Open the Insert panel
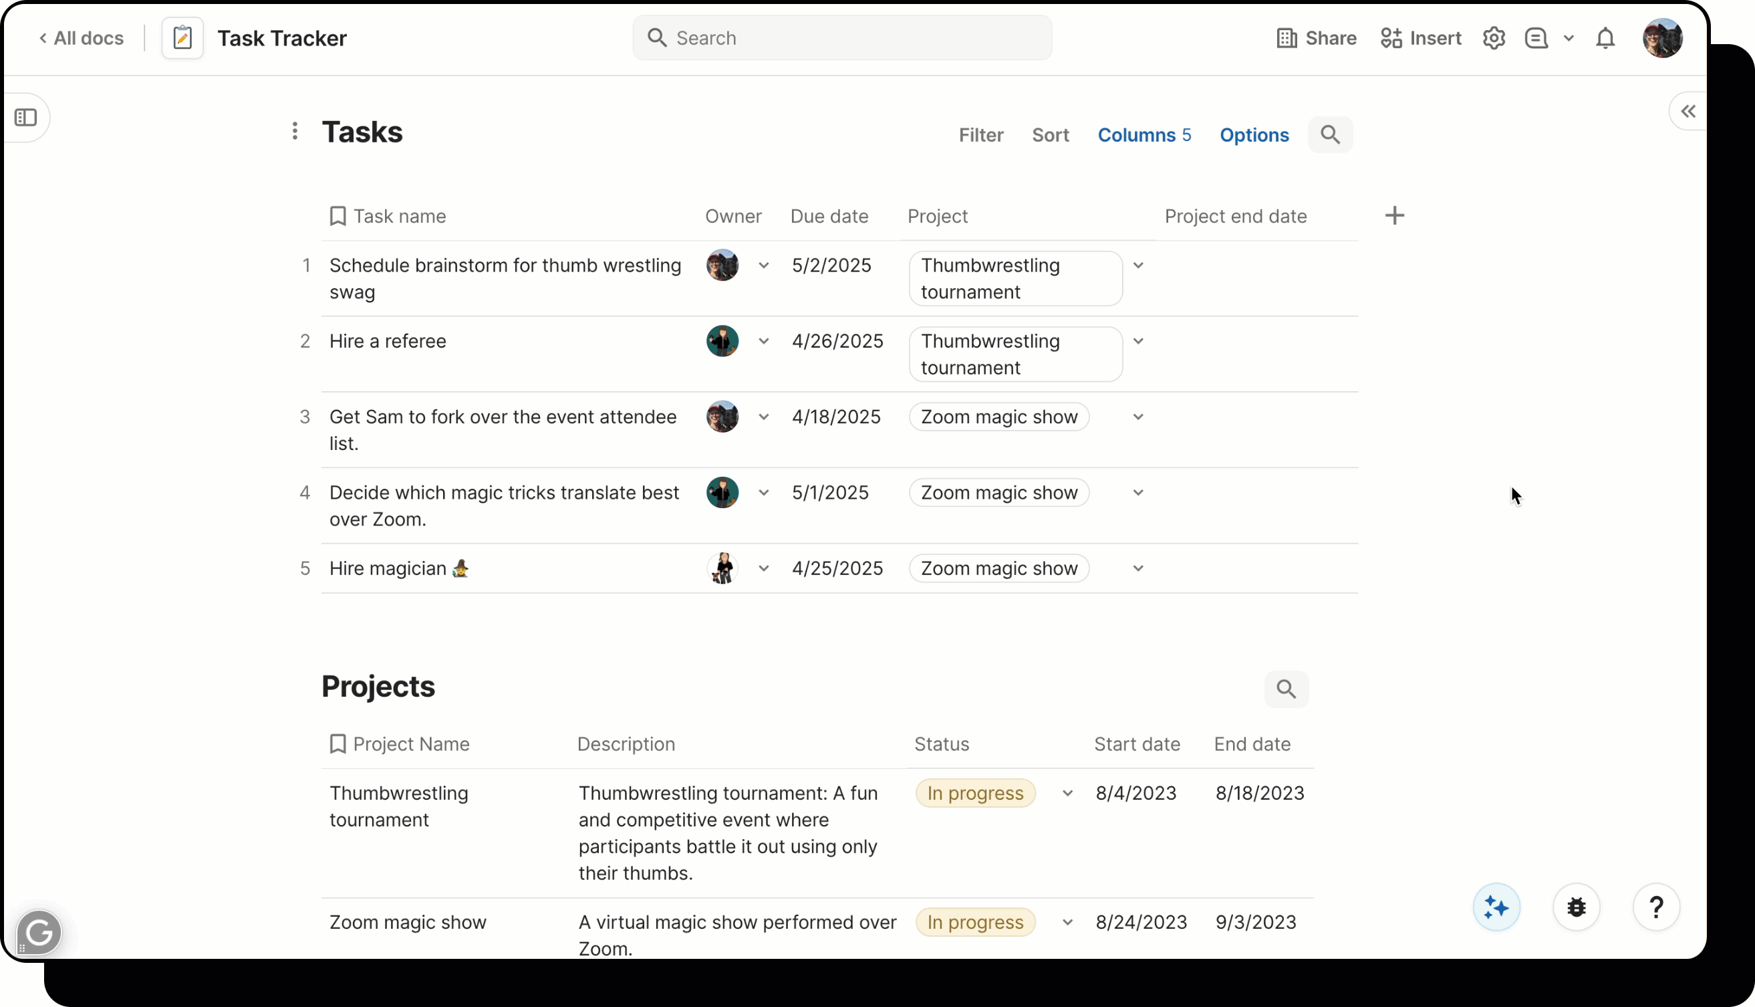Image resolution: width=1755 pixels, height=1007 pixels. pyautogui.click(x=1420, y=38)
